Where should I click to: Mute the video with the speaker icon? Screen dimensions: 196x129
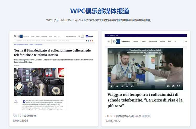tap(132, 86)
